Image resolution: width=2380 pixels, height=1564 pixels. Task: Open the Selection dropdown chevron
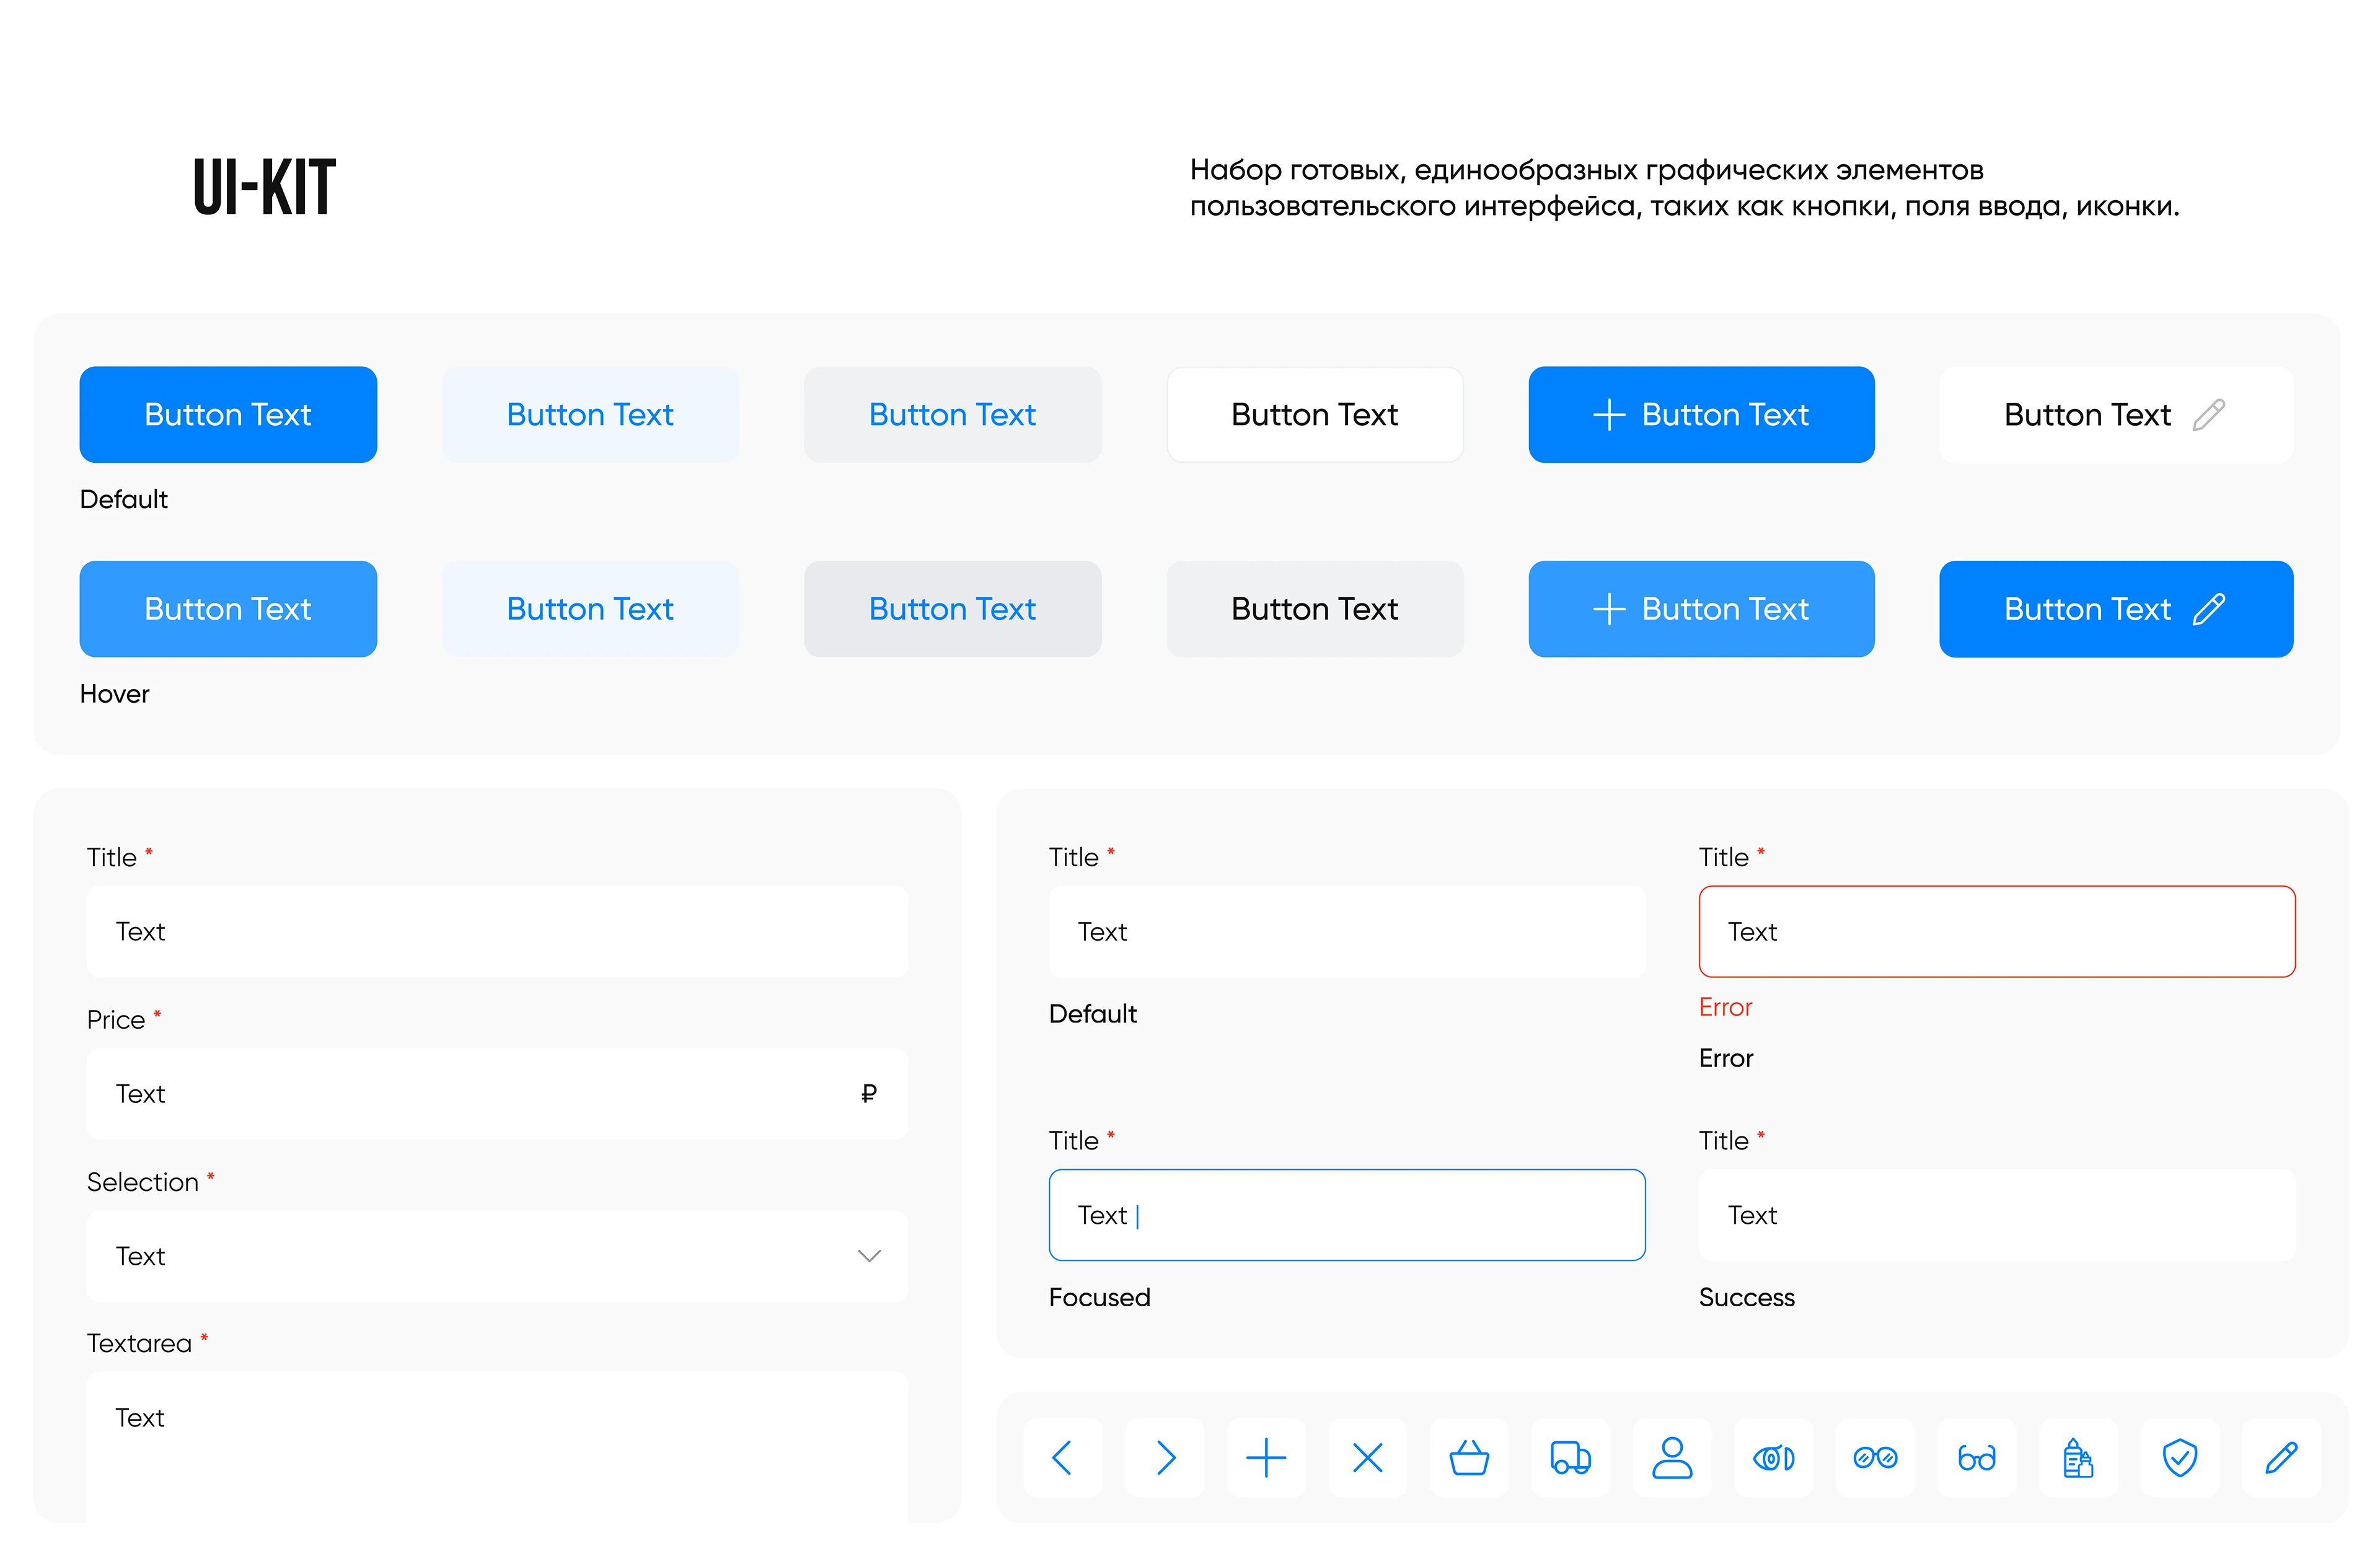869,1256
